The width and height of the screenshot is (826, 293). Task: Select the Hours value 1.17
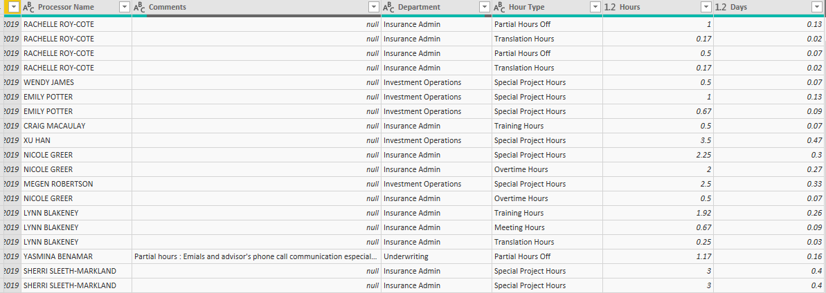pos(658,256)
